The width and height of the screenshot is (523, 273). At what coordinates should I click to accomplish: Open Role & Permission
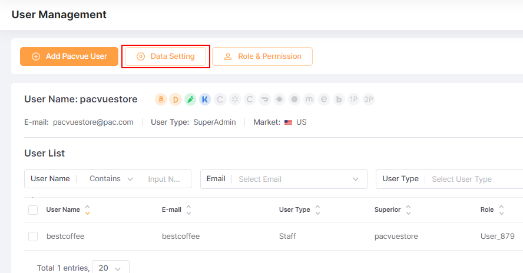click(x=262, y=56)
